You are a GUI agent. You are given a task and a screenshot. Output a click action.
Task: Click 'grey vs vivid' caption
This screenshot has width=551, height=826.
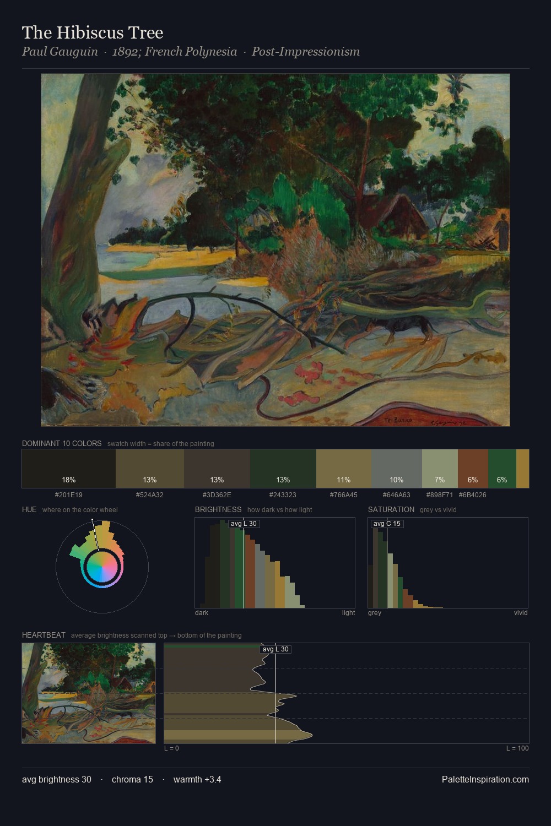pos(438,510)
